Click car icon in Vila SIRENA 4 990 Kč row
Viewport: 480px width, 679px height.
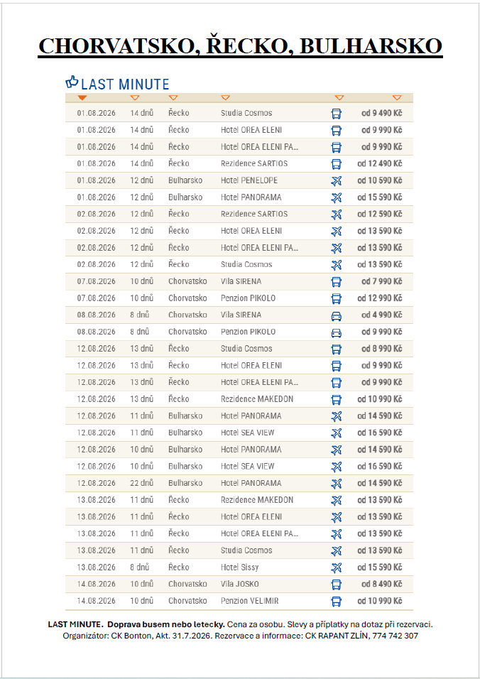coord(337,315)
